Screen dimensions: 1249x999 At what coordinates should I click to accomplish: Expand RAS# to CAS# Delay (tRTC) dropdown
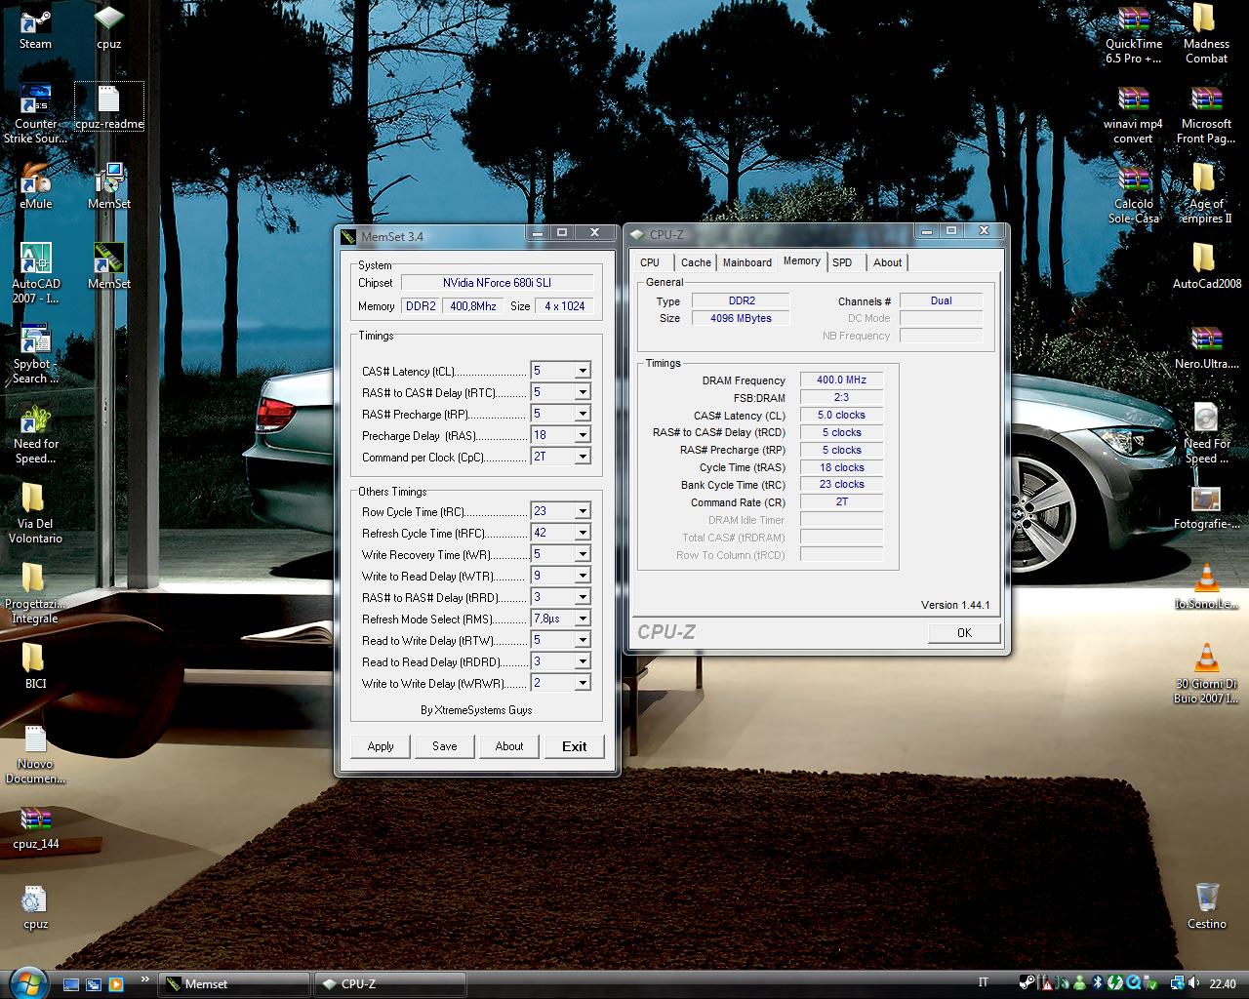point(583,392)
